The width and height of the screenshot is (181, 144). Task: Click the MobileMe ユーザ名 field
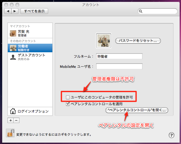click(119, 66)
